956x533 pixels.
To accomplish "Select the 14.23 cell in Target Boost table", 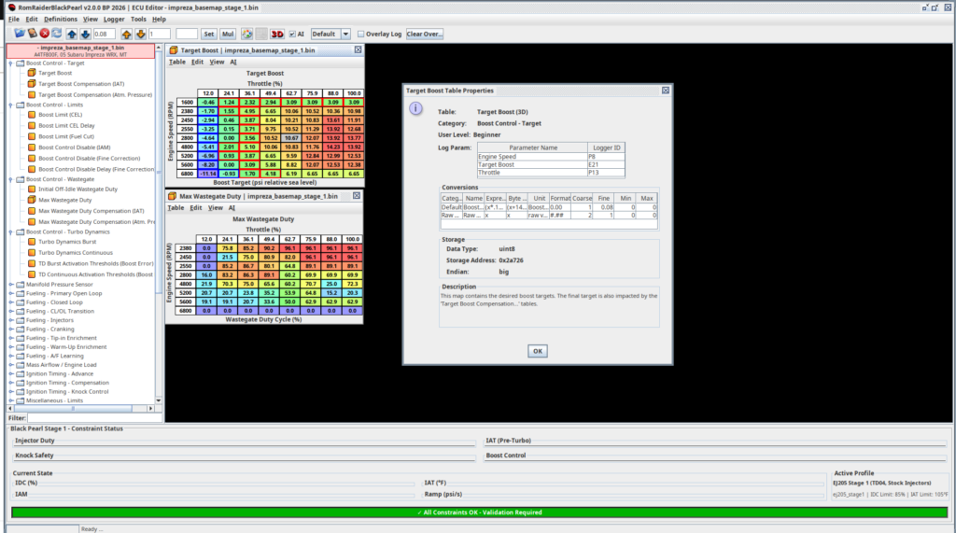I will pyautogui.click(x=332, y=147).
